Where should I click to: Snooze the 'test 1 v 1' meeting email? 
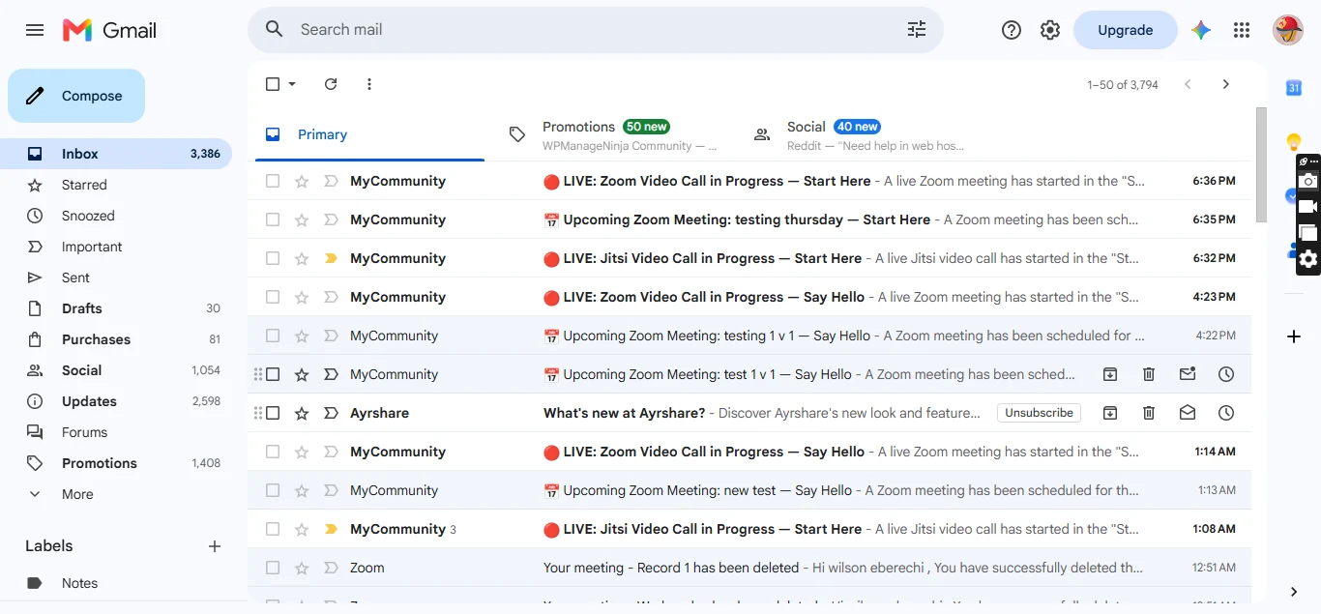coord(1226,374)
